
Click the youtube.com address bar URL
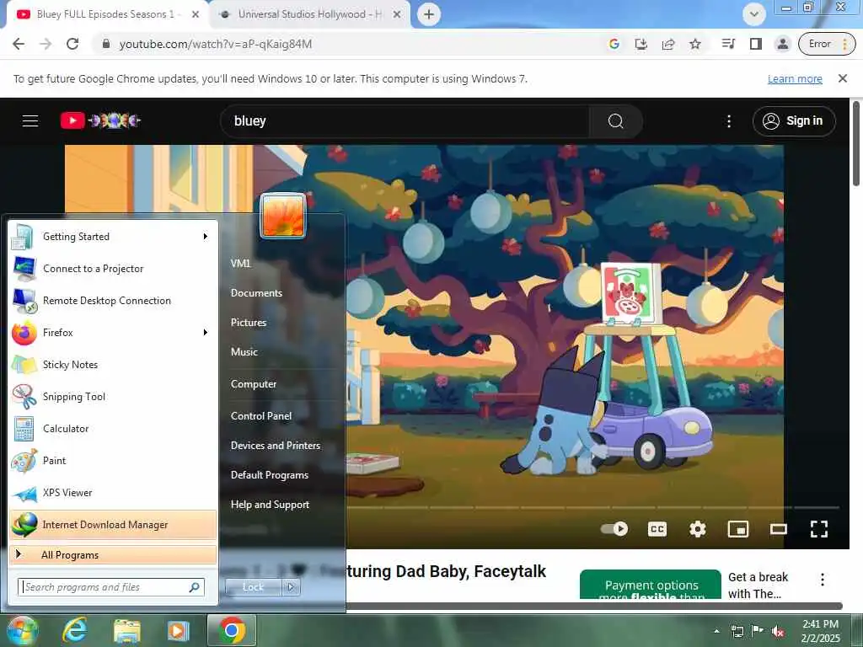point(215,44)
